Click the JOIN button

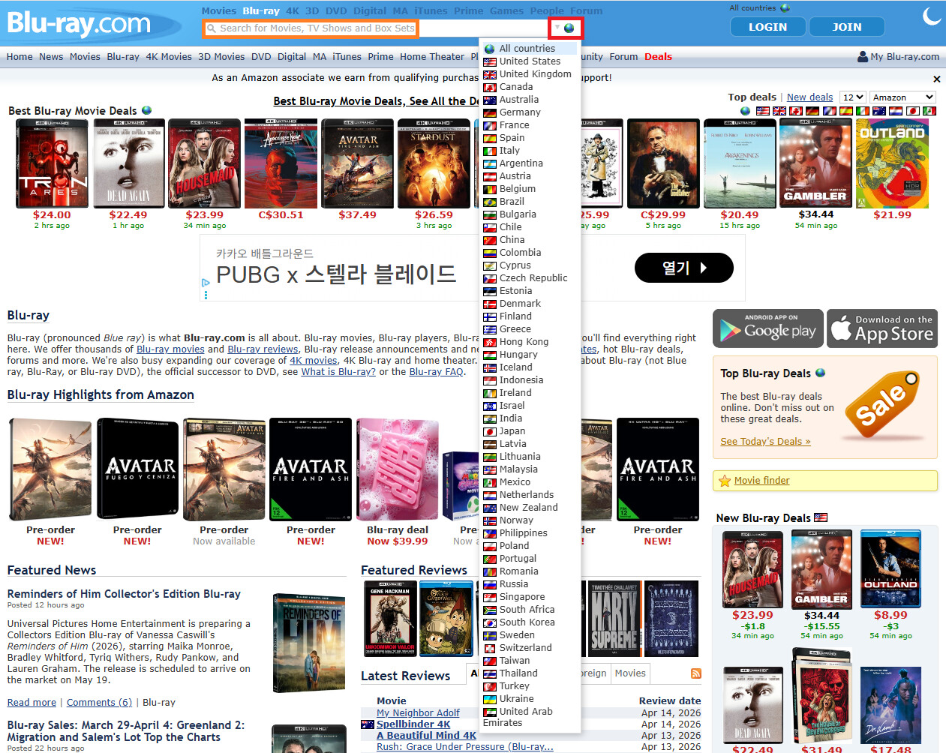(x=847, y=27)
